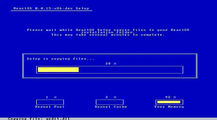Image resolution: width=217 pixels, height=120 pixels.
Task: Click the 'installation folder.' text line
Action: 108,32
